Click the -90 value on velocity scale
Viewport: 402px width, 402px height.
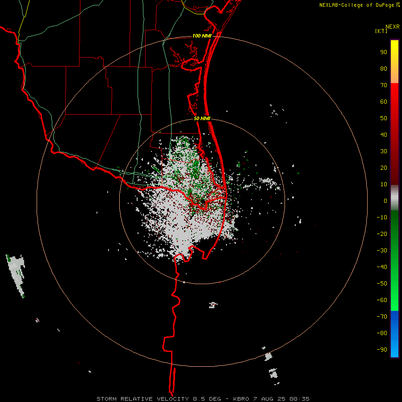[382, 350]
